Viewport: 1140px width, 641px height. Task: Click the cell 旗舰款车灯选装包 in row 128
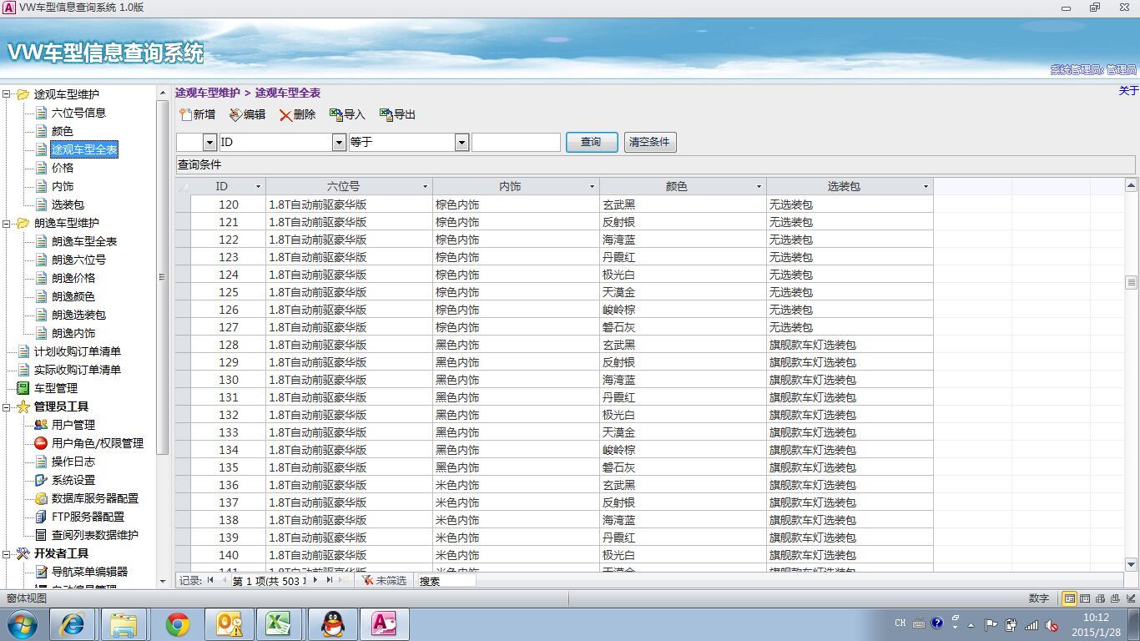(x=850, y=345)
